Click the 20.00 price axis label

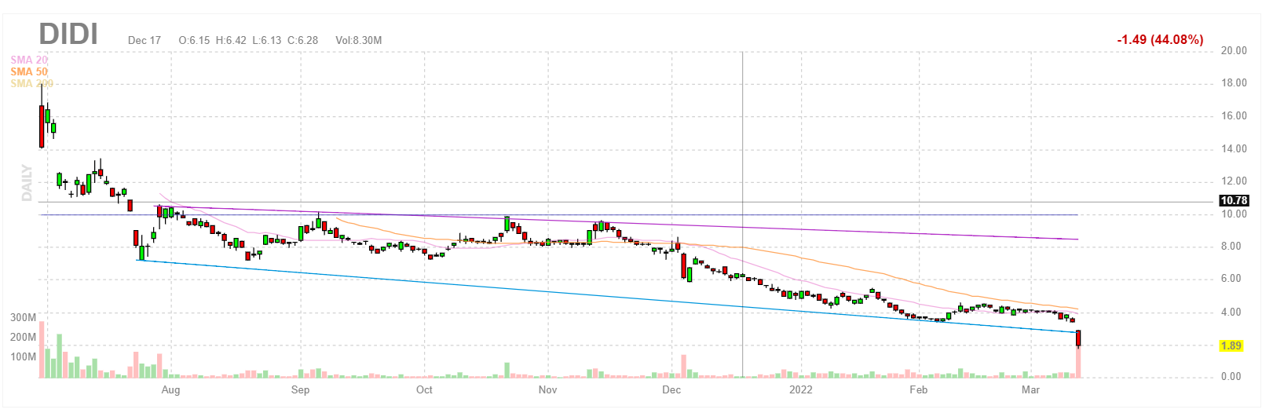(x=1234, y=50)
